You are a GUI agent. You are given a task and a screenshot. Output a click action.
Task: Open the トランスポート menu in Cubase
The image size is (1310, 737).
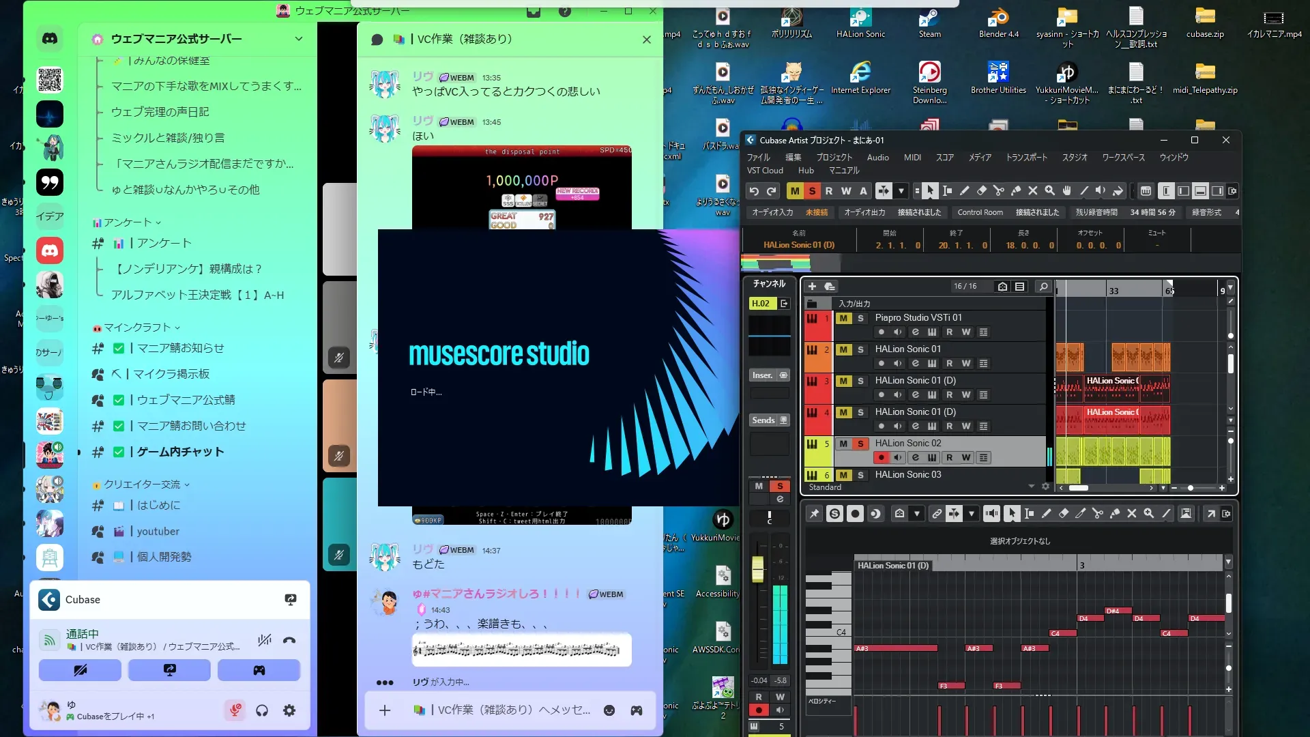pyautogui.click(x=1026, y=157)
